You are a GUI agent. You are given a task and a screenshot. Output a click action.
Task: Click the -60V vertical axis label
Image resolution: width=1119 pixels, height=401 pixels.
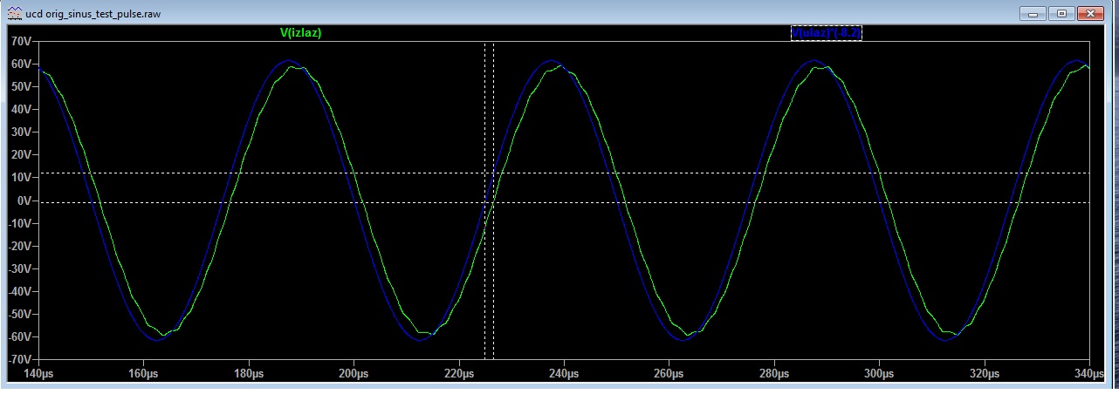[x=19, y=336]
